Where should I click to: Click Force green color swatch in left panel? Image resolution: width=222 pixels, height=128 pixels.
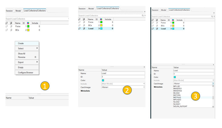[28, 26]
